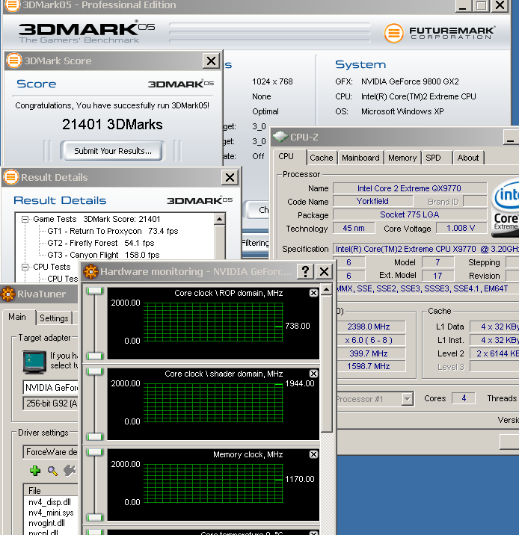
Task: Open the Memory tab in CPU-Z
Action: (402, 158)
